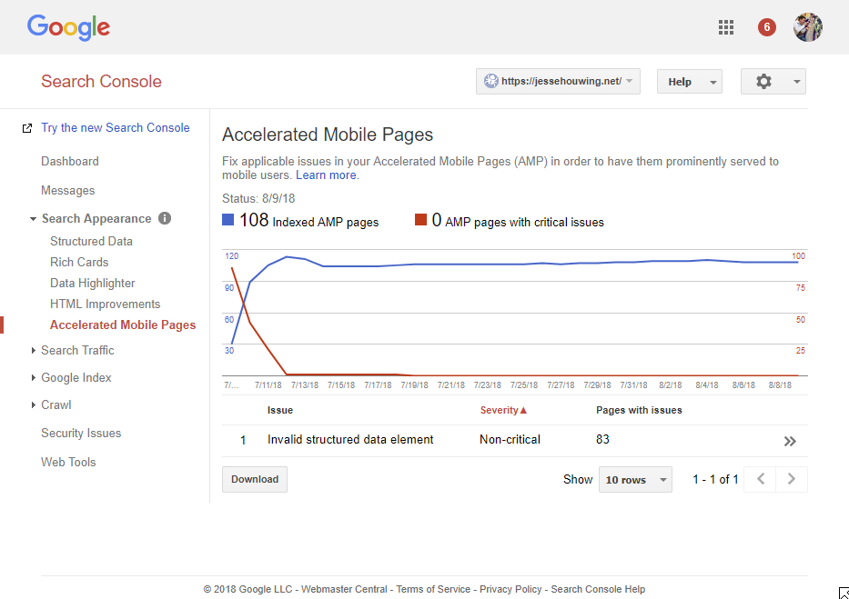Click the 108 Indexed AMP pages count
The image size is (849, 599).
(x=254, y=220)
